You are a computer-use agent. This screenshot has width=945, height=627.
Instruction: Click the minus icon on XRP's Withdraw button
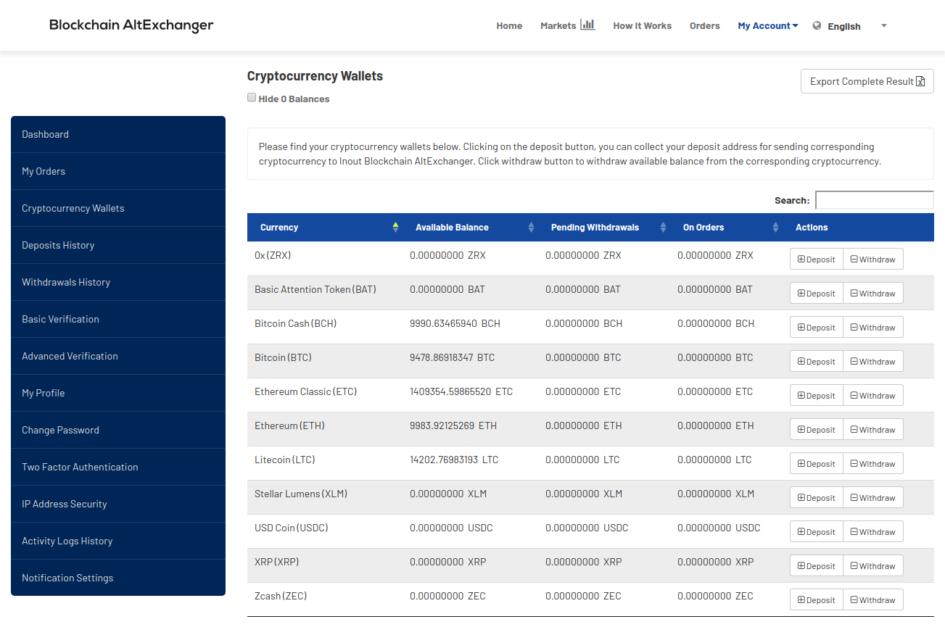point(853,565)
